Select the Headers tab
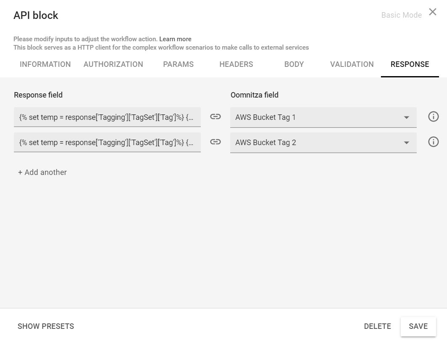Screen dimensions: 447x344 point(236,64)
